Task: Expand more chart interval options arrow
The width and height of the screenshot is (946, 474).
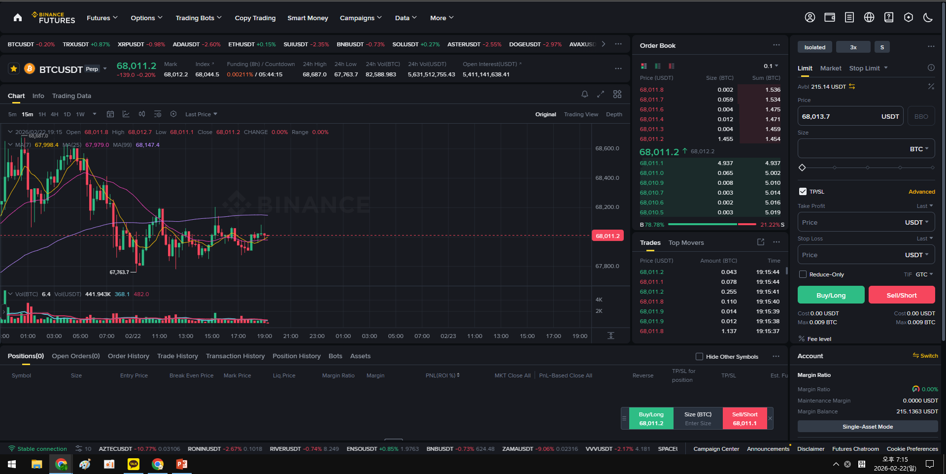Action: click(x=95, y=114)
